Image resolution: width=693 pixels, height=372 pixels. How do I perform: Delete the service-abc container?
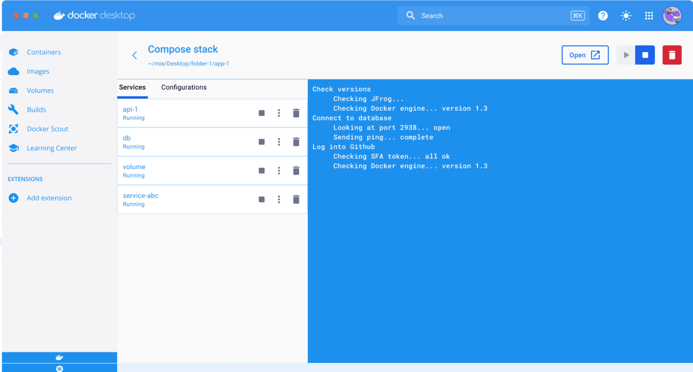coord(296,200)
